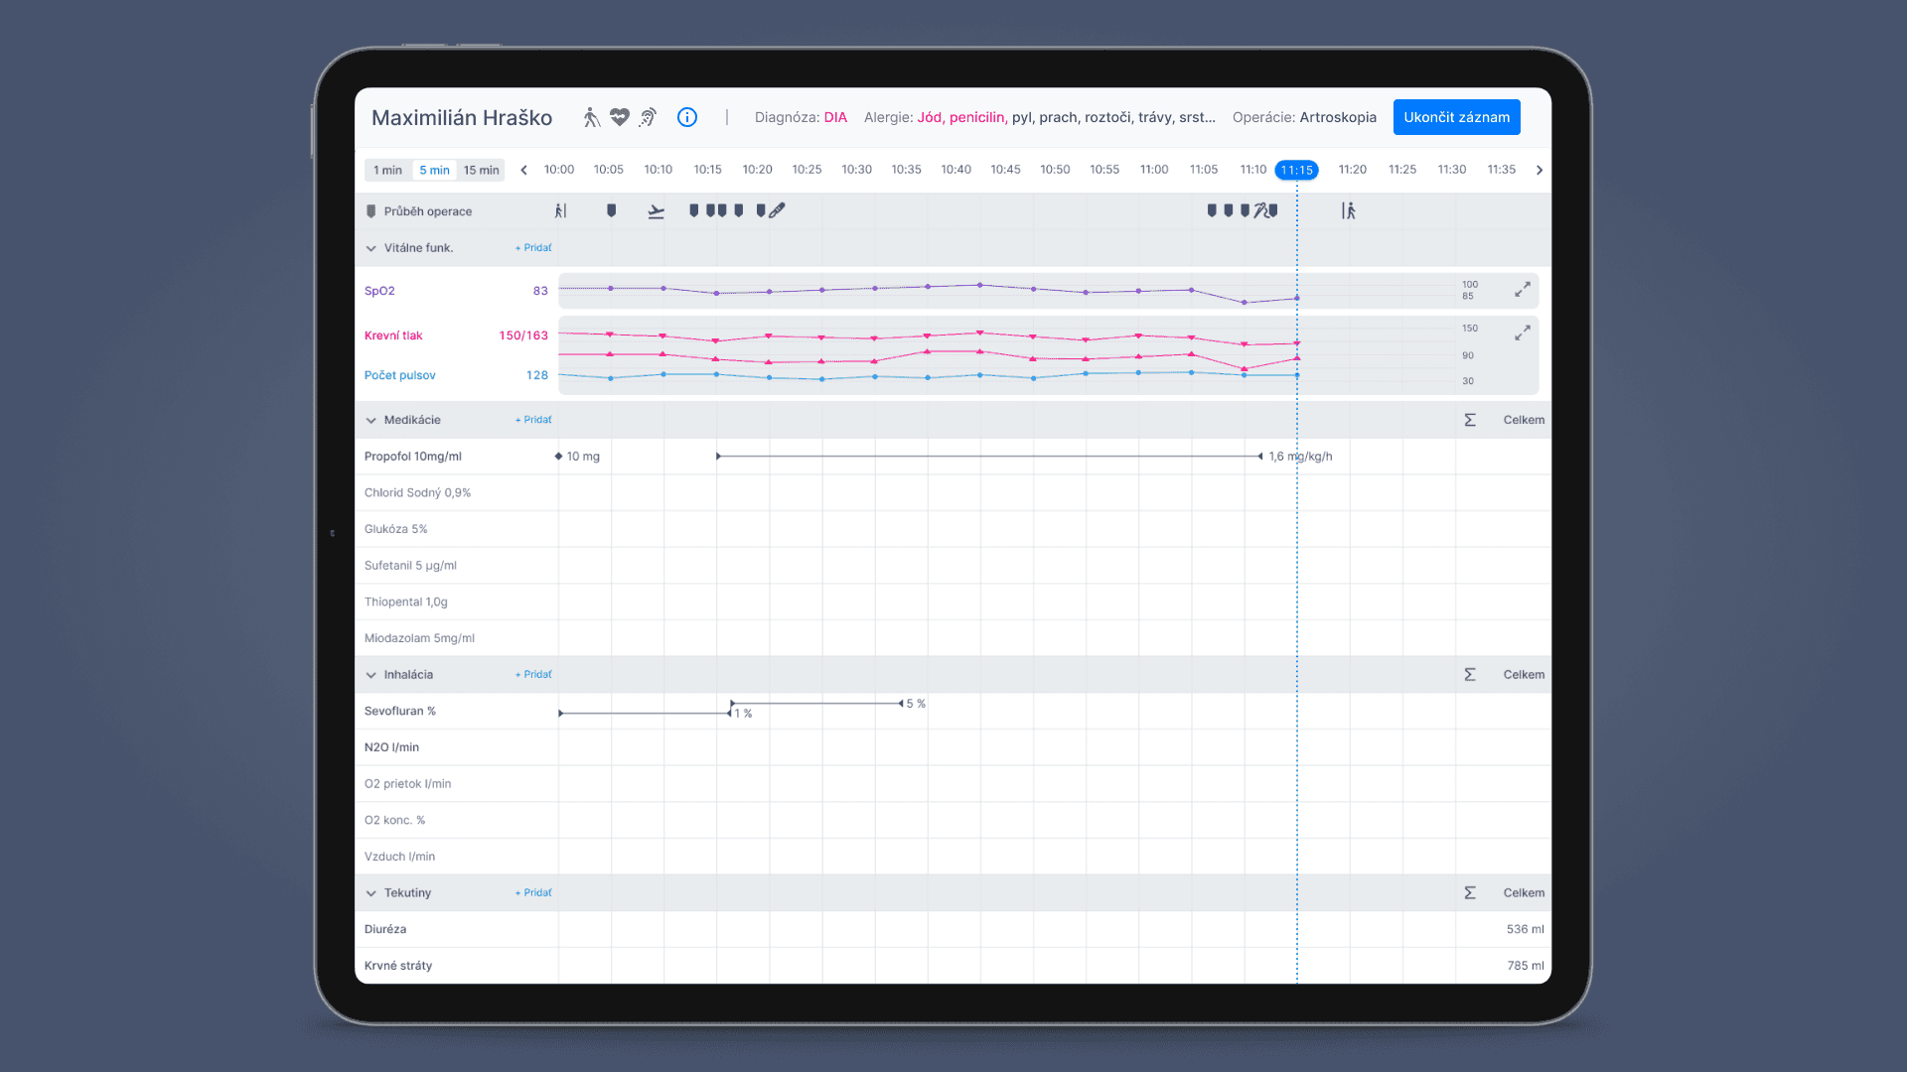Set interval to 15 min
The width and height of the screenshot is (1907, 1072).
click(481, 170)
